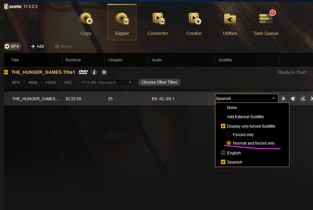The width and height of the screenshot is (313, 210).
Task: Open the Creator module
Action: (194, 24)
